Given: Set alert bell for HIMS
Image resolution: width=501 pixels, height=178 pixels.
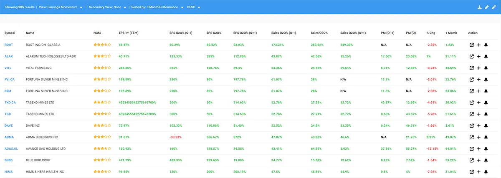Looking at the screenshot, I should [x=486, y=172].
